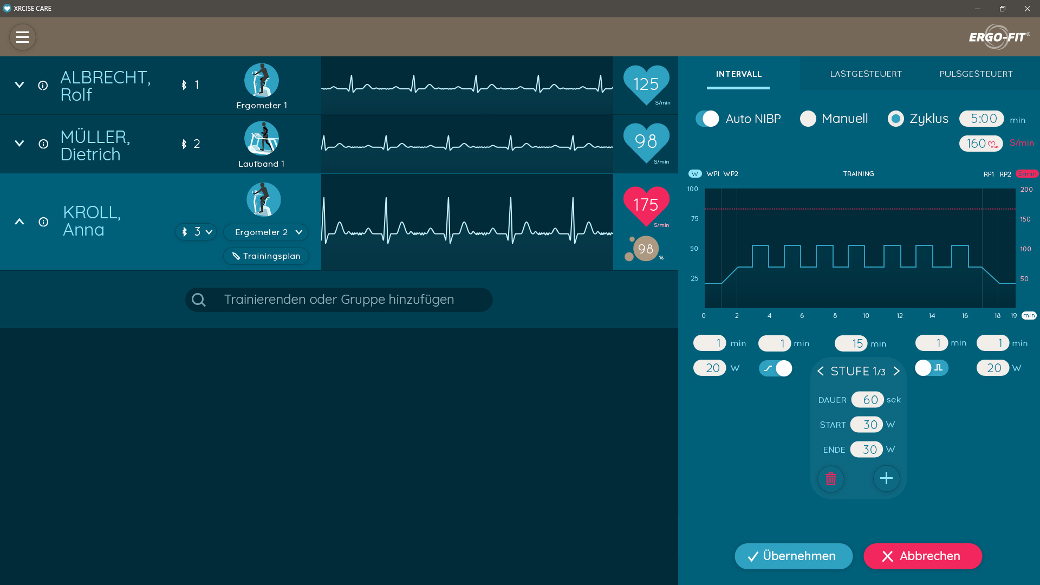Open the Bluetooth 3 sensor dropdown
The image size is (1040, 585).
click(x=196, y=232)
